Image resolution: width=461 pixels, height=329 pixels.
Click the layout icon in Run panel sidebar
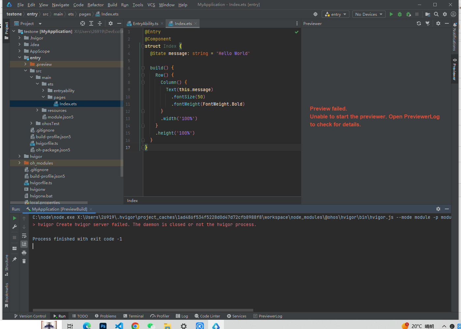[14, 248]
